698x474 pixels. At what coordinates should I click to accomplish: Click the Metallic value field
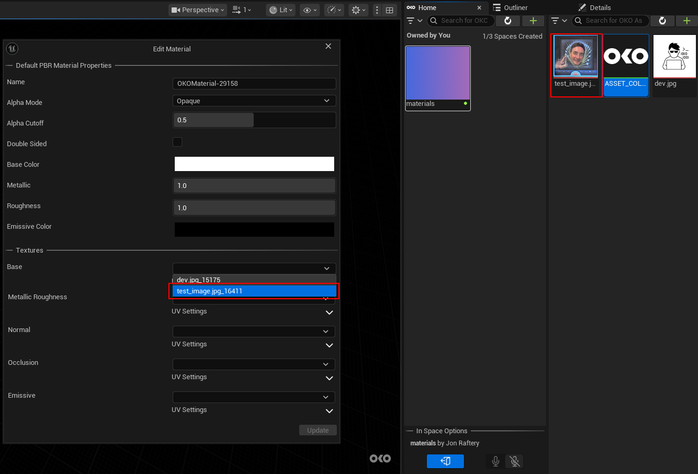[254, 185]
